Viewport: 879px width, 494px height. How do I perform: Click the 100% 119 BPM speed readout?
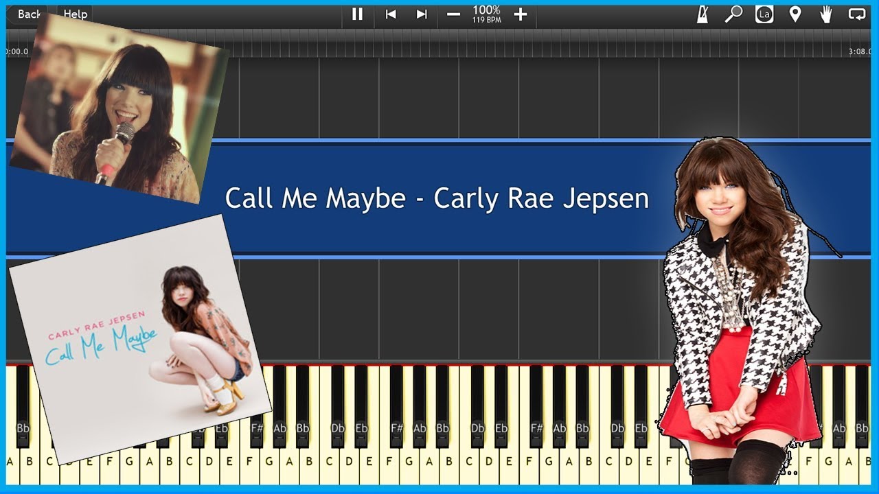point(486,14)
